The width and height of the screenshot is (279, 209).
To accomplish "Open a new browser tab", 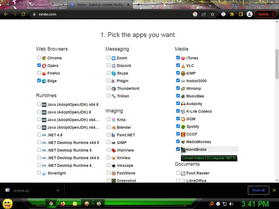I will coord(139,5).
